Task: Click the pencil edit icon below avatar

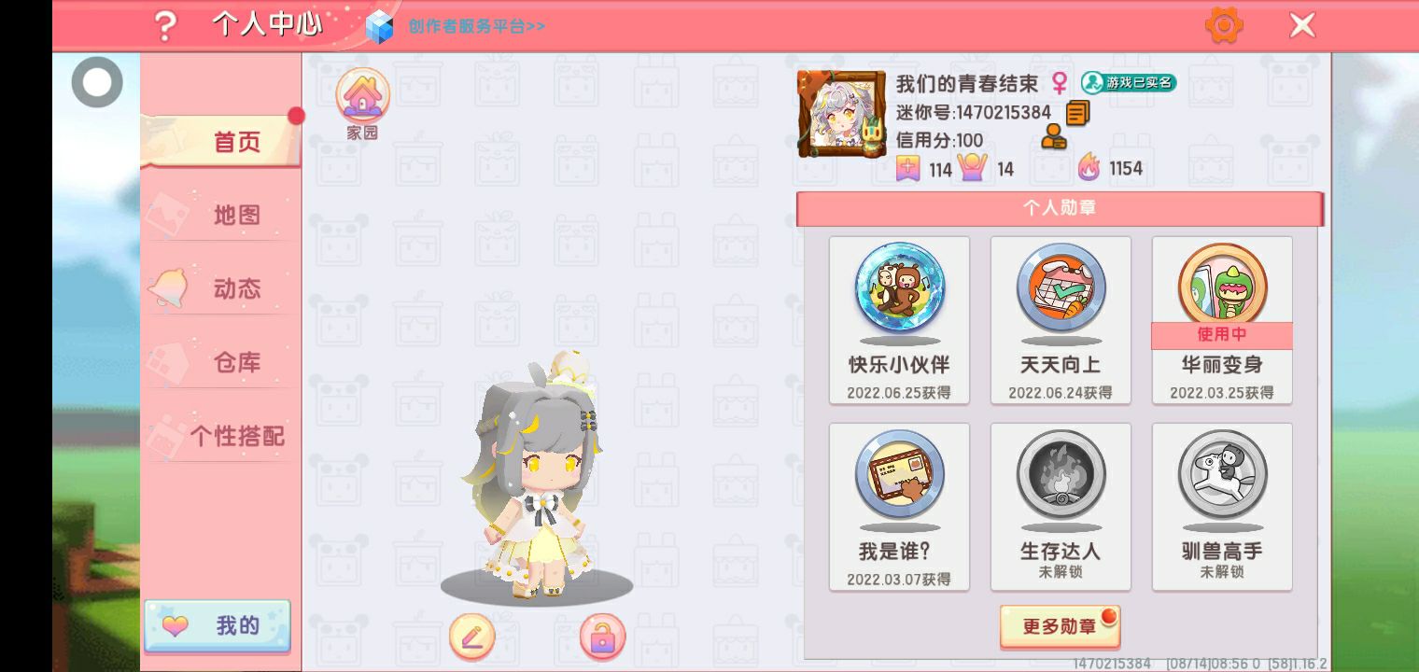Action: (472, 637)
